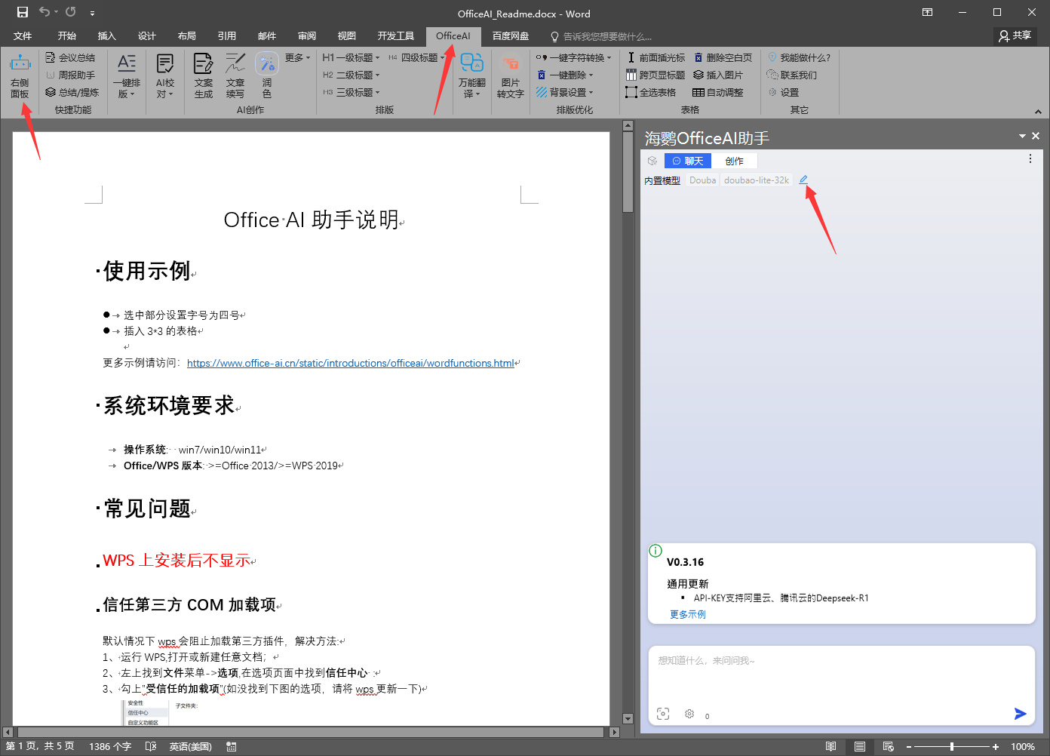The height and width of the screenshot is (756, 1050).
Task: Click the gear icon in chat input box
Action: click(689, 714)
